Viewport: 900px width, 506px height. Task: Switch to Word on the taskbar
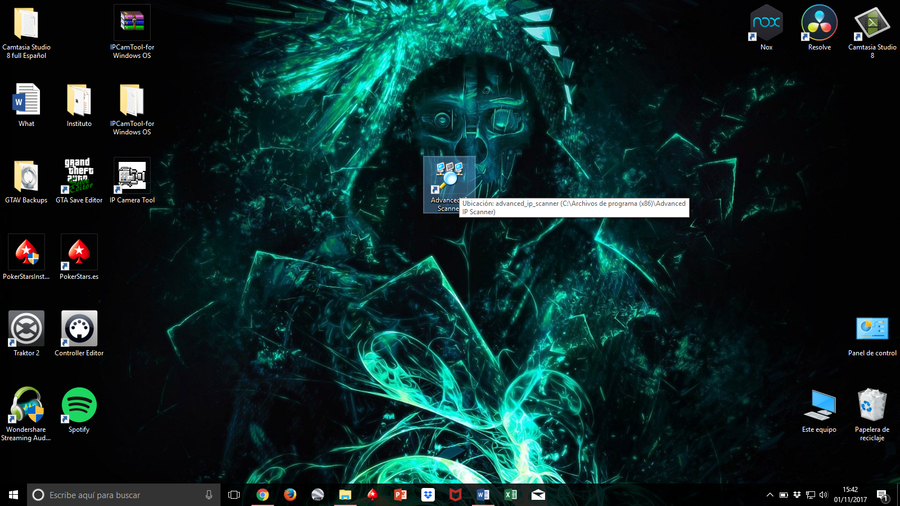[x=483, y=495]
